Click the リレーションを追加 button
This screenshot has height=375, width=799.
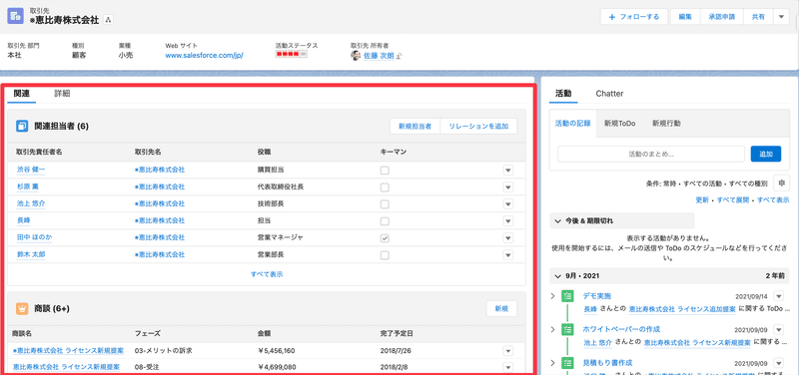point(478,127)
